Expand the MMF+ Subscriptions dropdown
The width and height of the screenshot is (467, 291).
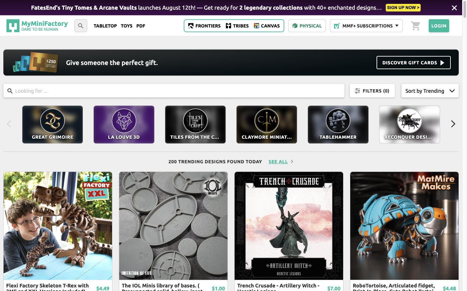pyautogui.click(x=366, y=26)
